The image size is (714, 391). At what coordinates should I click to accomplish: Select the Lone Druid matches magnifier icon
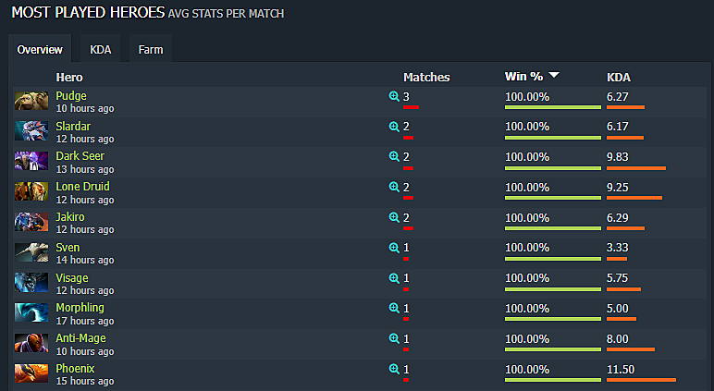coord(394,187)
